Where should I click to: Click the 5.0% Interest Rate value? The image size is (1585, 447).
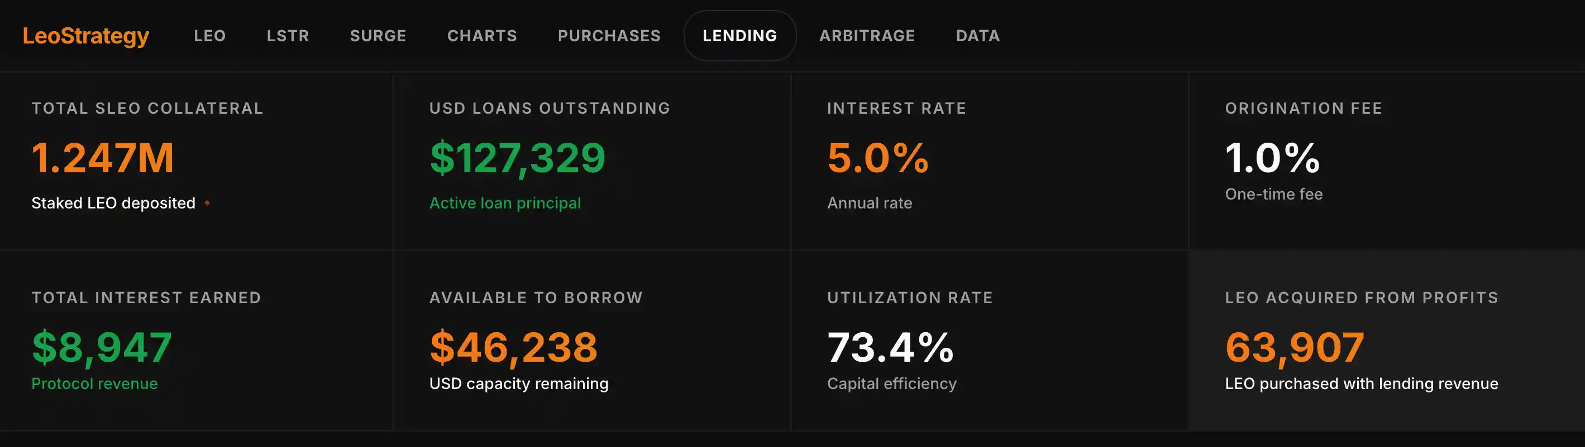[877, 157]
